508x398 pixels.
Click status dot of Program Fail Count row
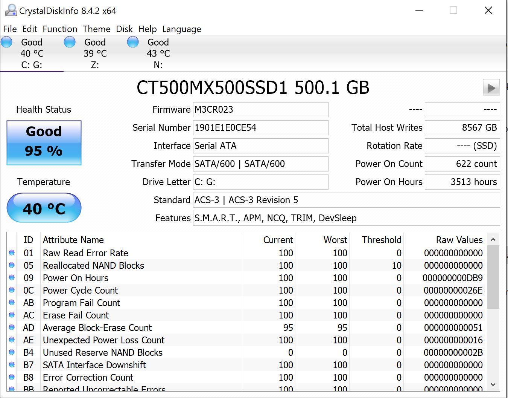[12, 303]
